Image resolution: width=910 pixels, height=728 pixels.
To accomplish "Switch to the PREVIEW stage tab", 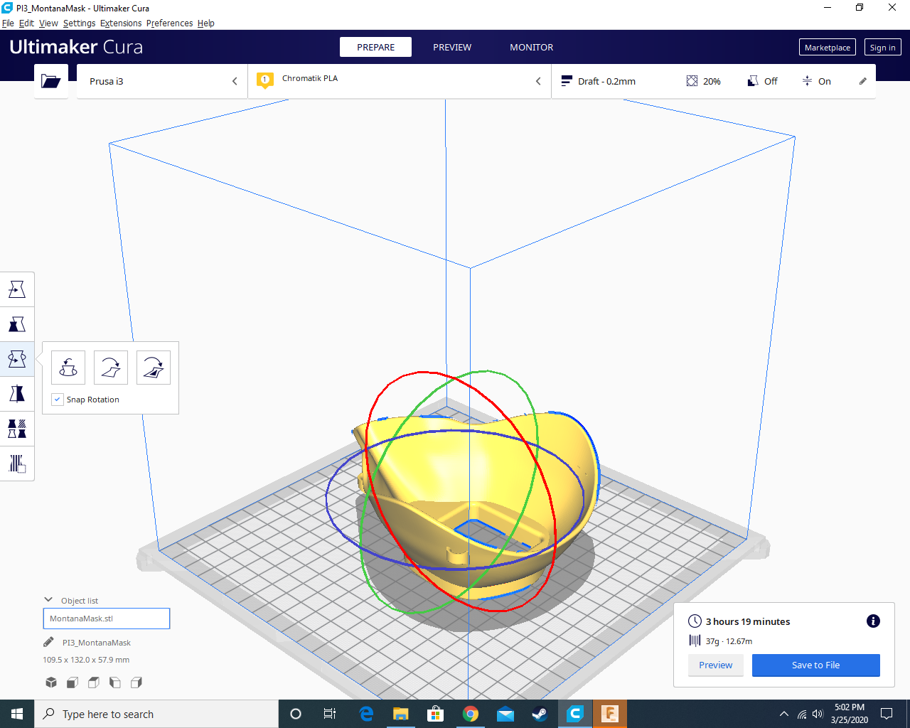I will click(452, 47).
